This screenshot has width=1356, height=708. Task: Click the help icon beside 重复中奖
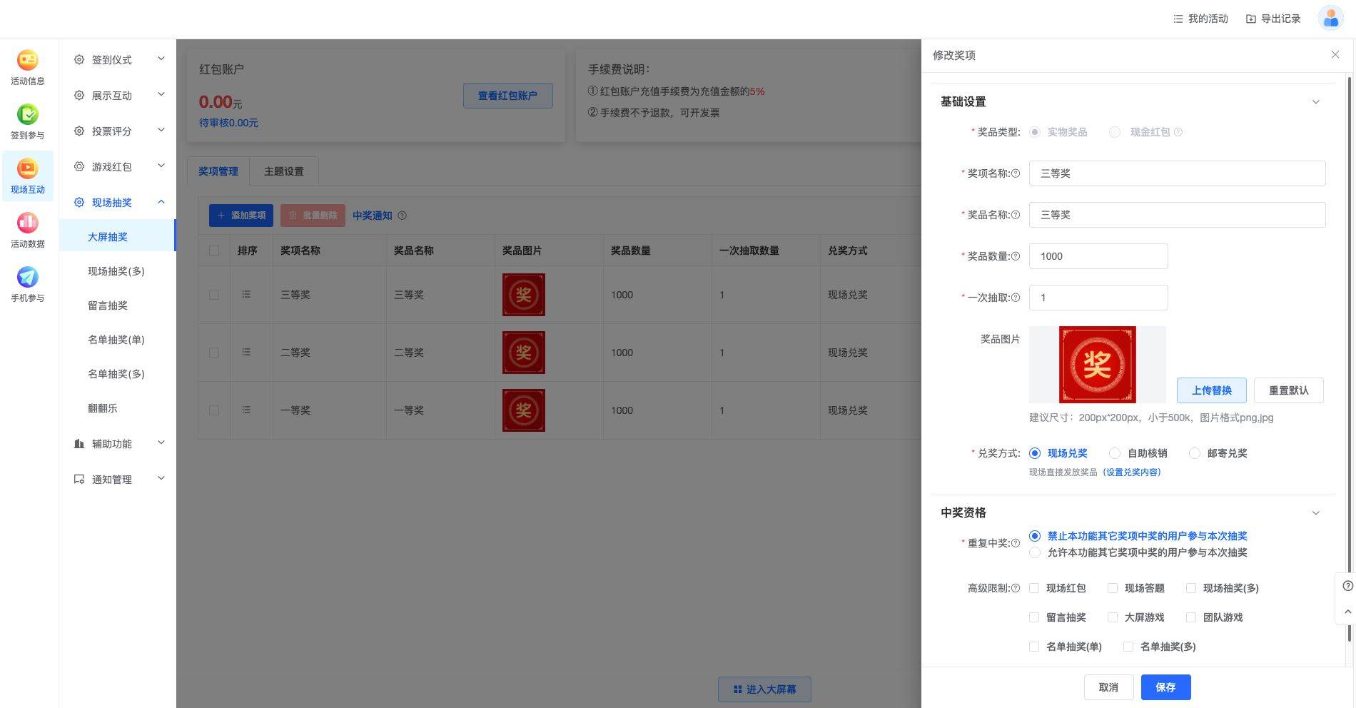[1016, 543]
